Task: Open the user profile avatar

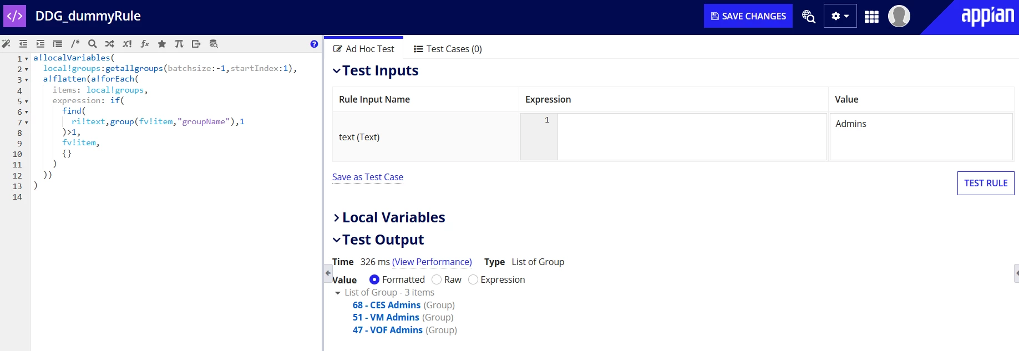Action: (899, 16)
